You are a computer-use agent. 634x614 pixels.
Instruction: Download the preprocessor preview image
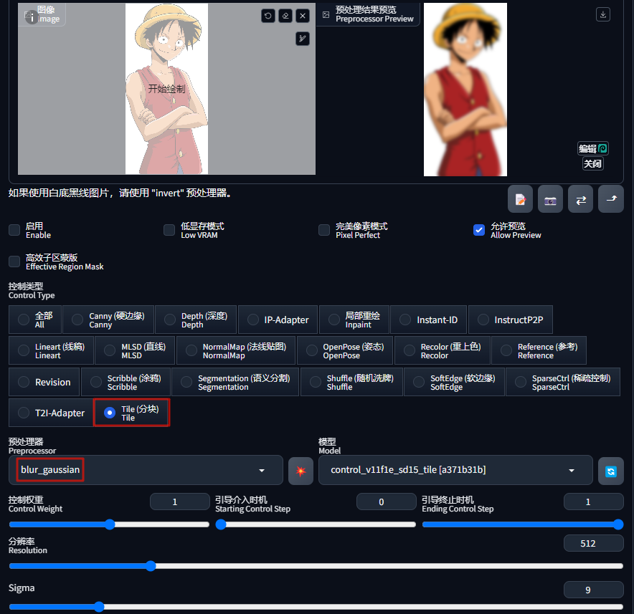point(603,14)
